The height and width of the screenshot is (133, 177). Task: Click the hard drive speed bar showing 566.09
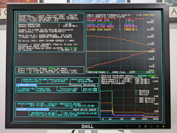57,109
